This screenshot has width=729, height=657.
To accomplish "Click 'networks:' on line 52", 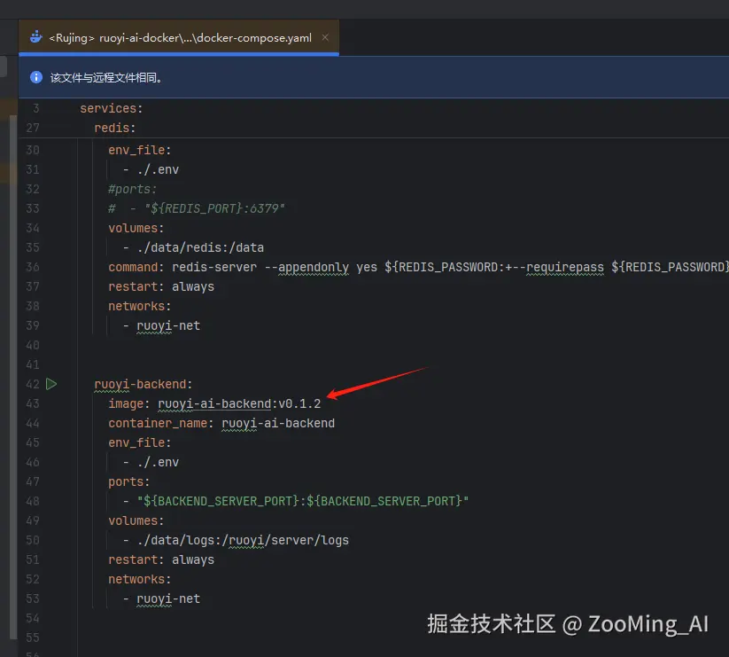I will [x=139, y=579].
